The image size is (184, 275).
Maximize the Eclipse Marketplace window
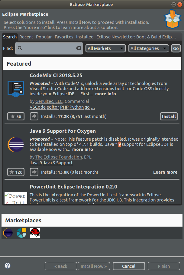pos(173,4)
